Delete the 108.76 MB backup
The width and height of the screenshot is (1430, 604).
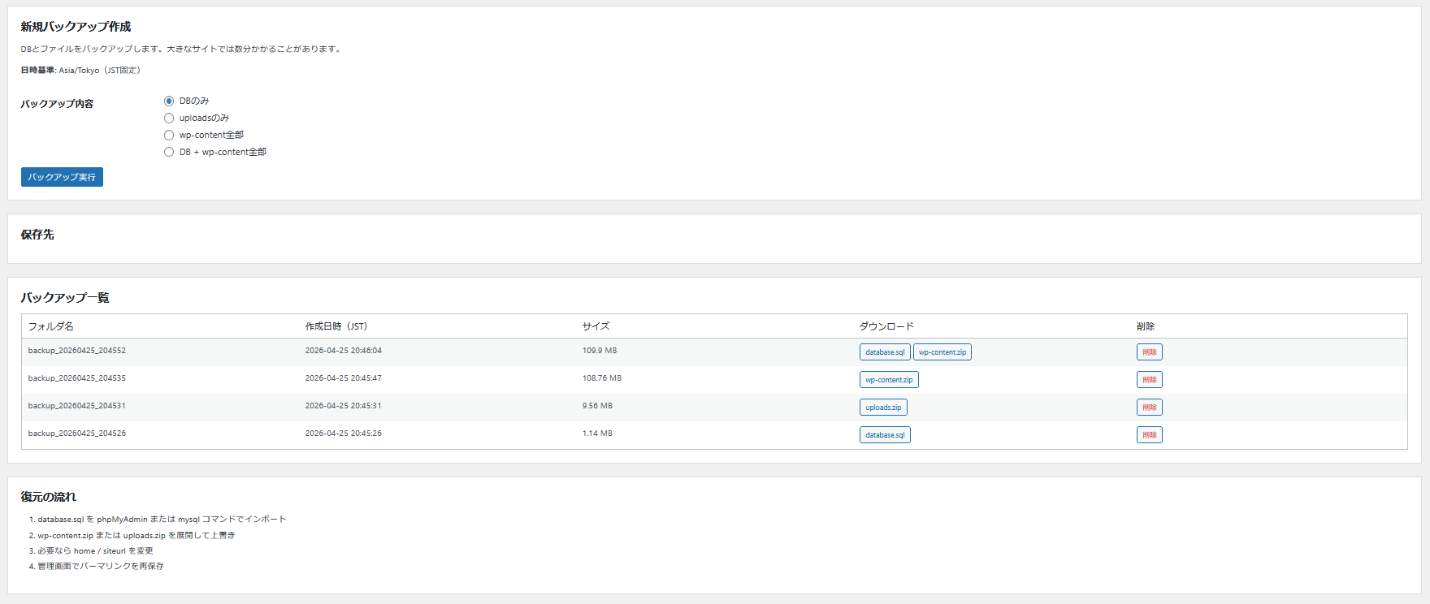[1149, 380]
